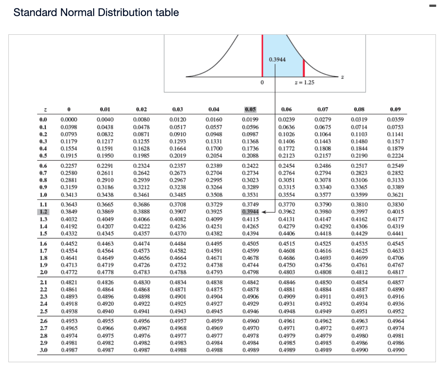Select the z = 1.25 label
442x387 pixels.
coord(304,82)
